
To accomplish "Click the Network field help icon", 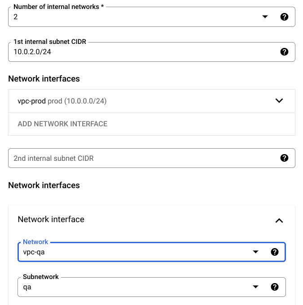I will point(275,252).
